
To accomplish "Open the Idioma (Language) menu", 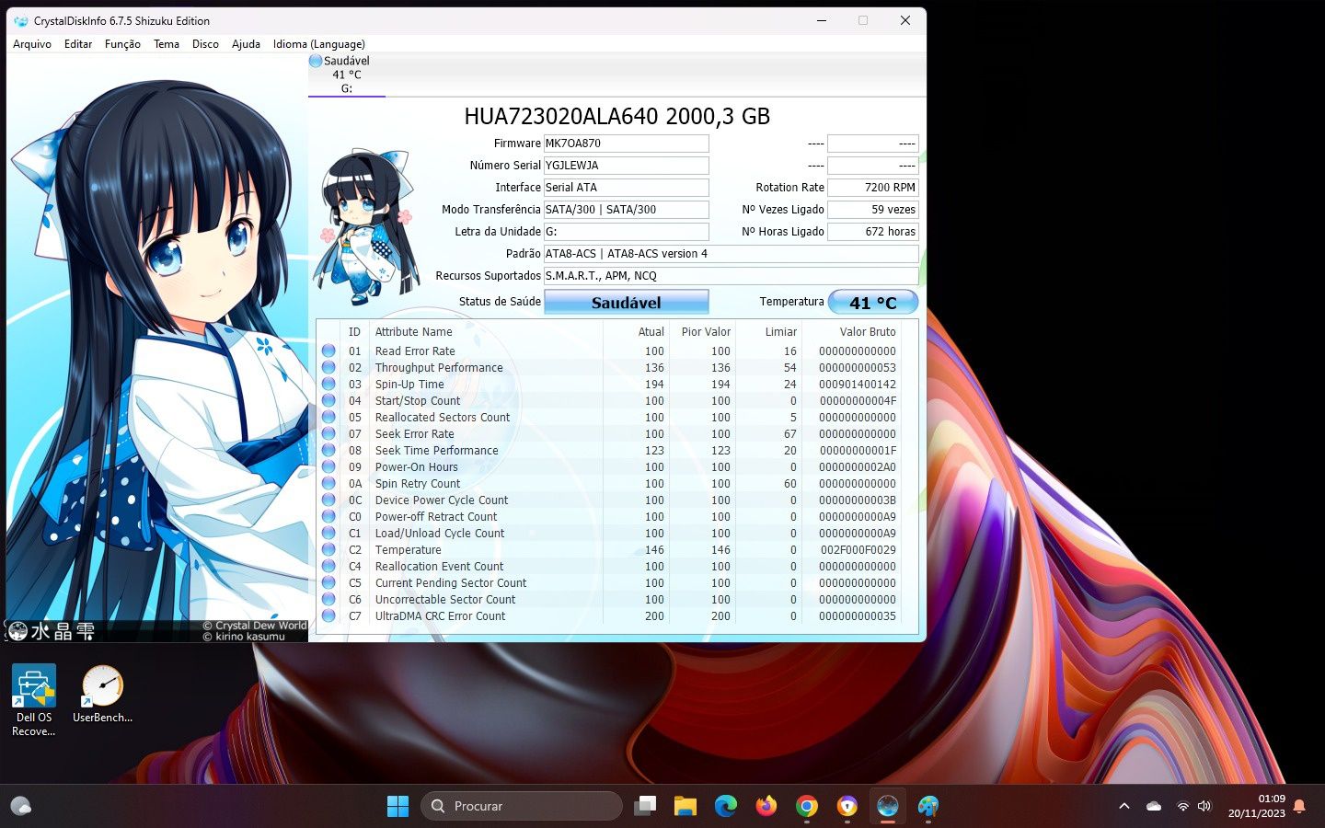I will pyautogui.click(x=318, y=43).
